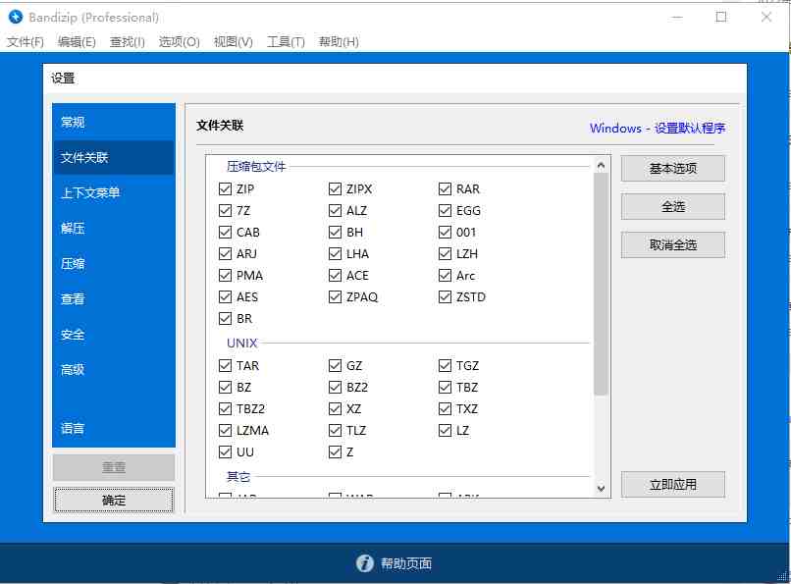Click the scrollbar down arrow
Screen dimensions: 791x584
click(x=601, y=487)
